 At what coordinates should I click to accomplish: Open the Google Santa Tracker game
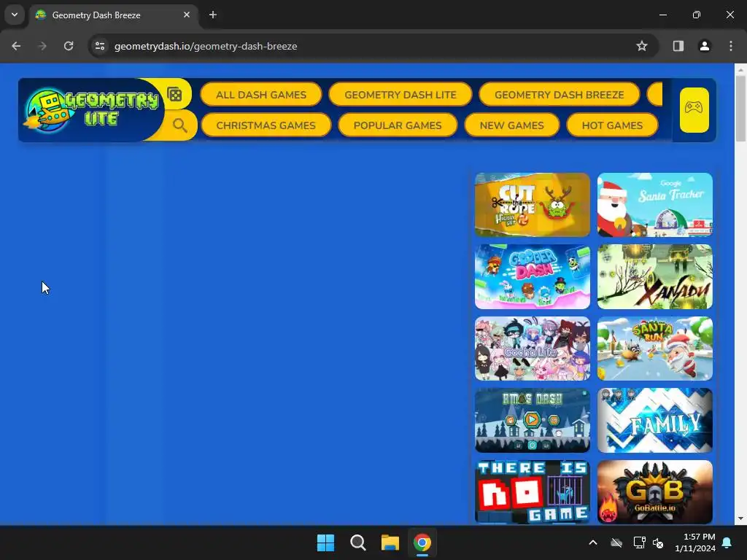click(654, 205)
